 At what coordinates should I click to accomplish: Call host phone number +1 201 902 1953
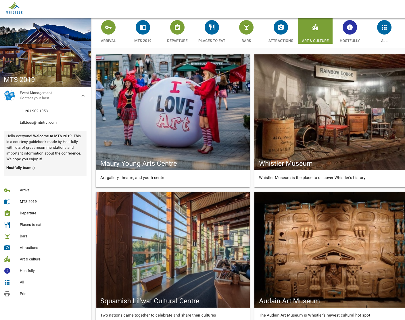34,111
